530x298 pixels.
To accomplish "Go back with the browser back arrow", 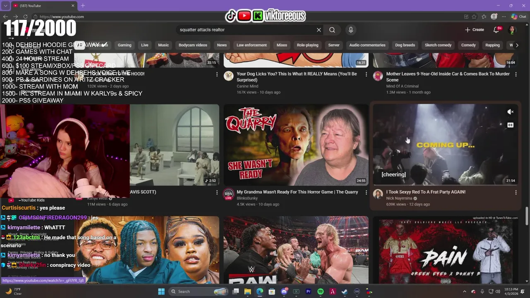I will pos(5,17).
